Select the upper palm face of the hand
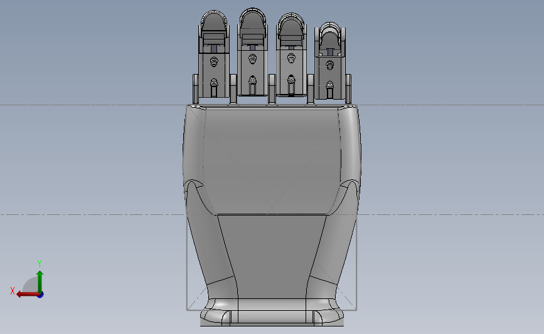The height and width of the screenshot is (334, 544). point(272,160)
